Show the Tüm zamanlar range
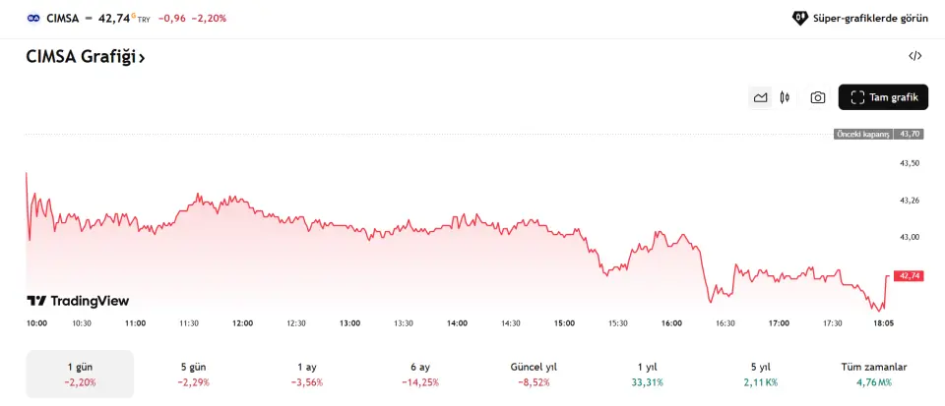The image size is (945, 406). pyautogui.click(x=874, y=374)
